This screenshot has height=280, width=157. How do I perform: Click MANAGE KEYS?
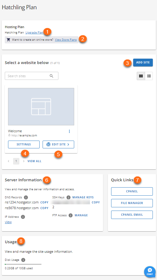[83, 197]
